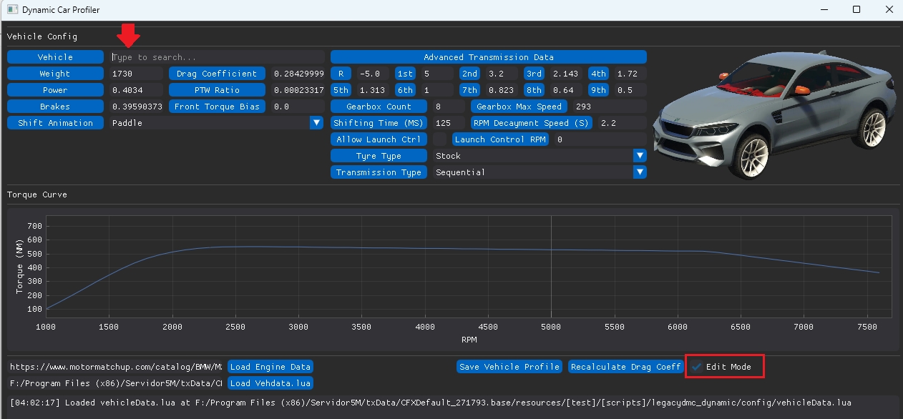Image resolution: width=903 pixels, height=419 pixels.
Task: Click Save Vehicle Profile button
Action: click(509, 367)
